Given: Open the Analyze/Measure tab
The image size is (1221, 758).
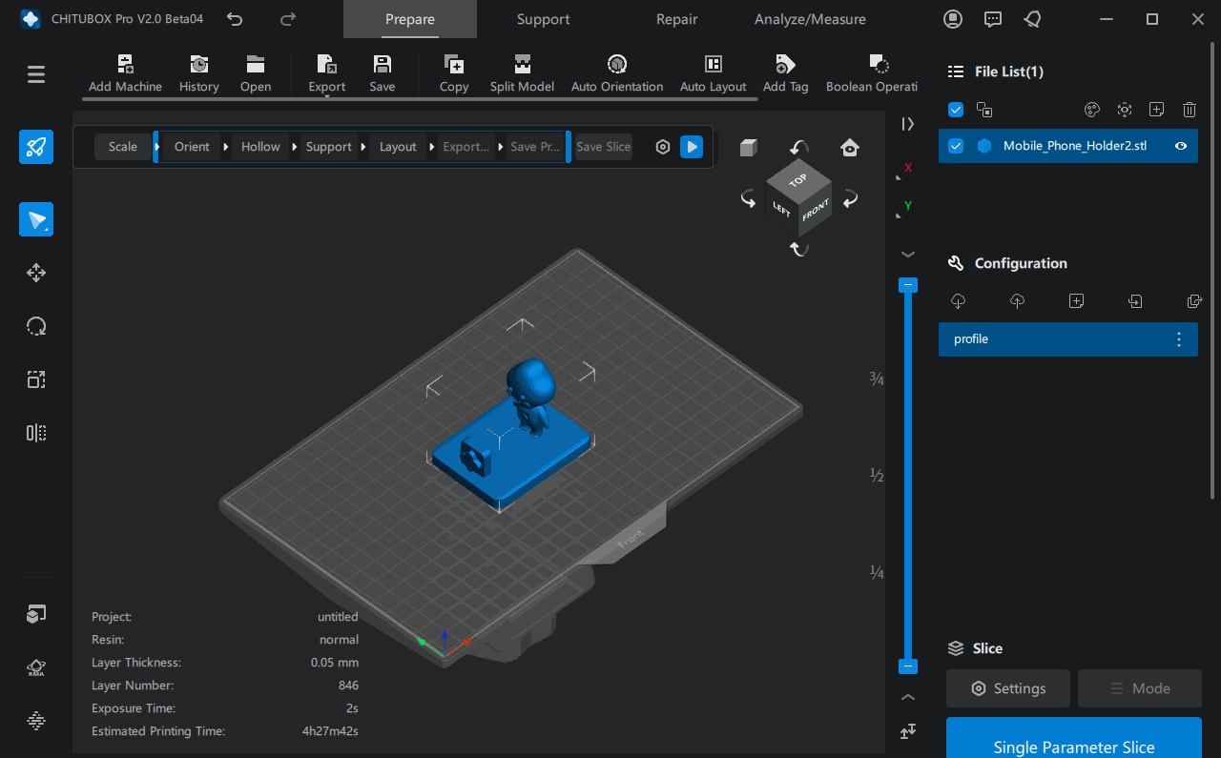Looking at the screenshot, I should [810, 19].
